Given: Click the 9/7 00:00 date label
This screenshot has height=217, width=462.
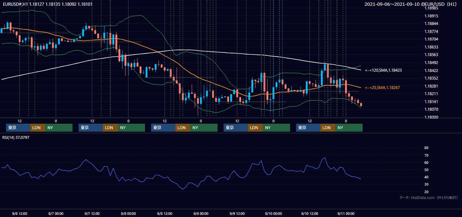Looking at the screenshot, I should 56,213.
